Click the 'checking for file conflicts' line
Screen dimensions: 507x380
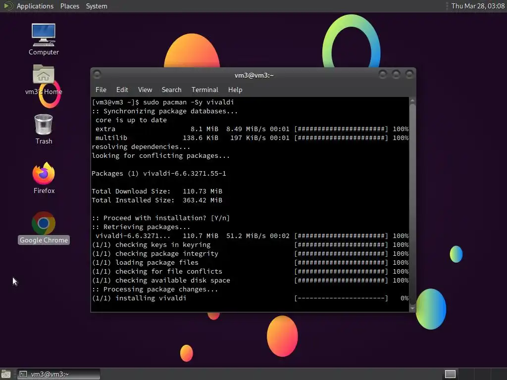pyautogui.click(x=157, y=272)
